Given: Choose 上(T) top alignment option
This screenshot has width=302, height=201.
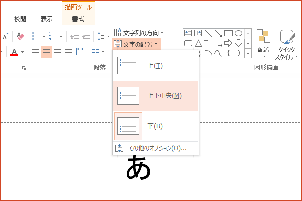Looking at the screenshot, I should pyautogui.click(x=156, y=66).
